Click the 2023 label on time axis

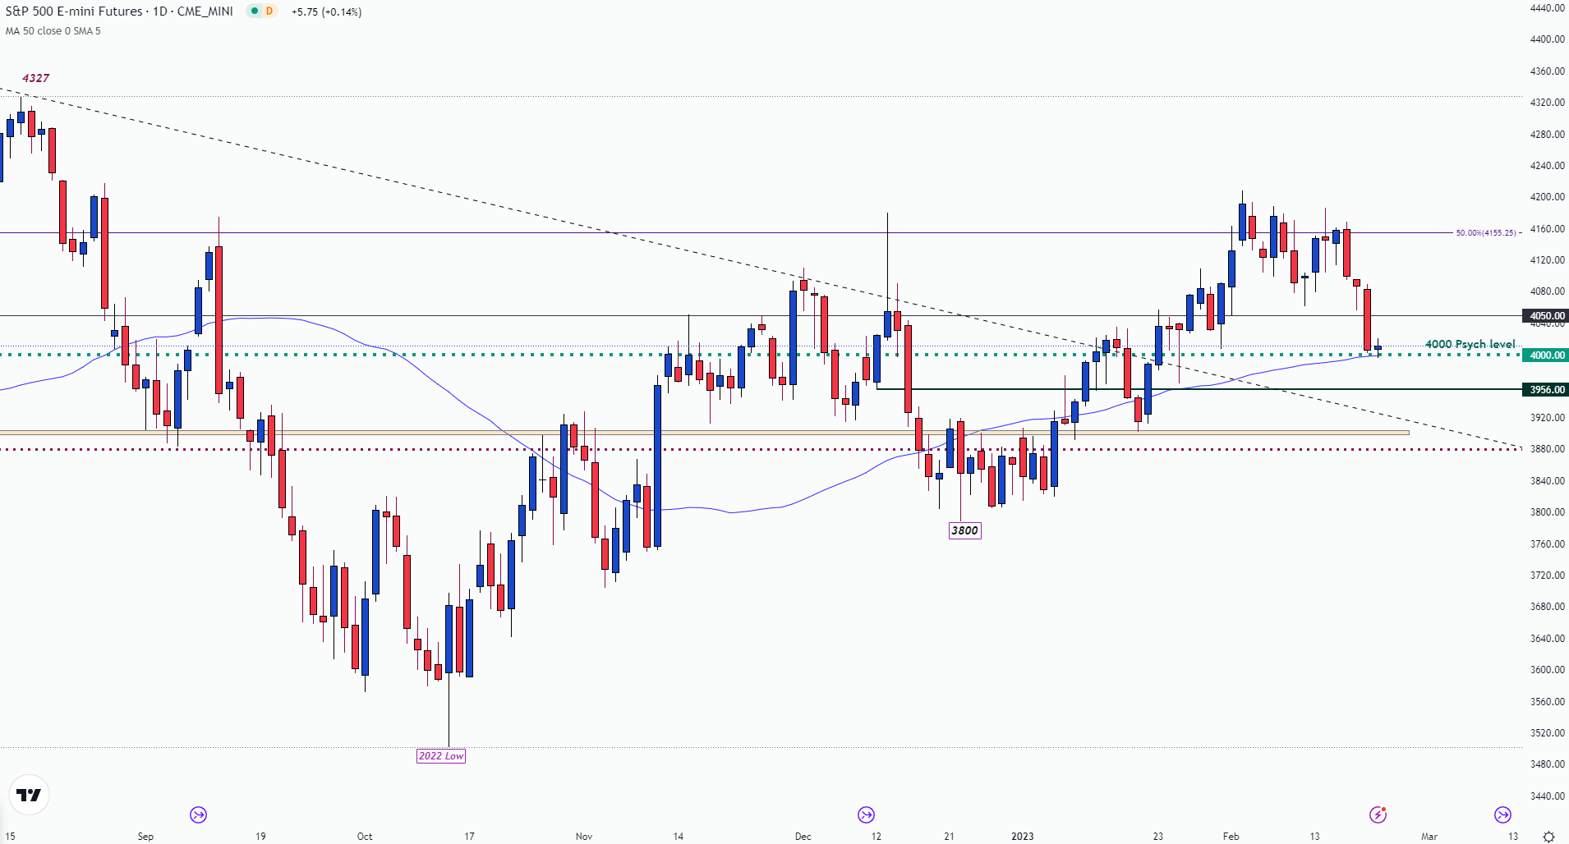click(1022, 837)
